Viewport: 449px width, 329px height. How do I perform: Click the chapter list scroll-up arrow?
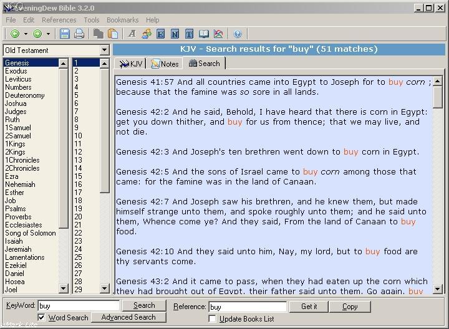click(x=105, y=63)
